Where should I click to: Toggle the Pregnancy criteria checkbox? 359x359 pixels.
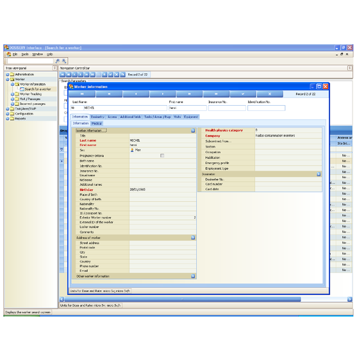(x=162, y=156)
